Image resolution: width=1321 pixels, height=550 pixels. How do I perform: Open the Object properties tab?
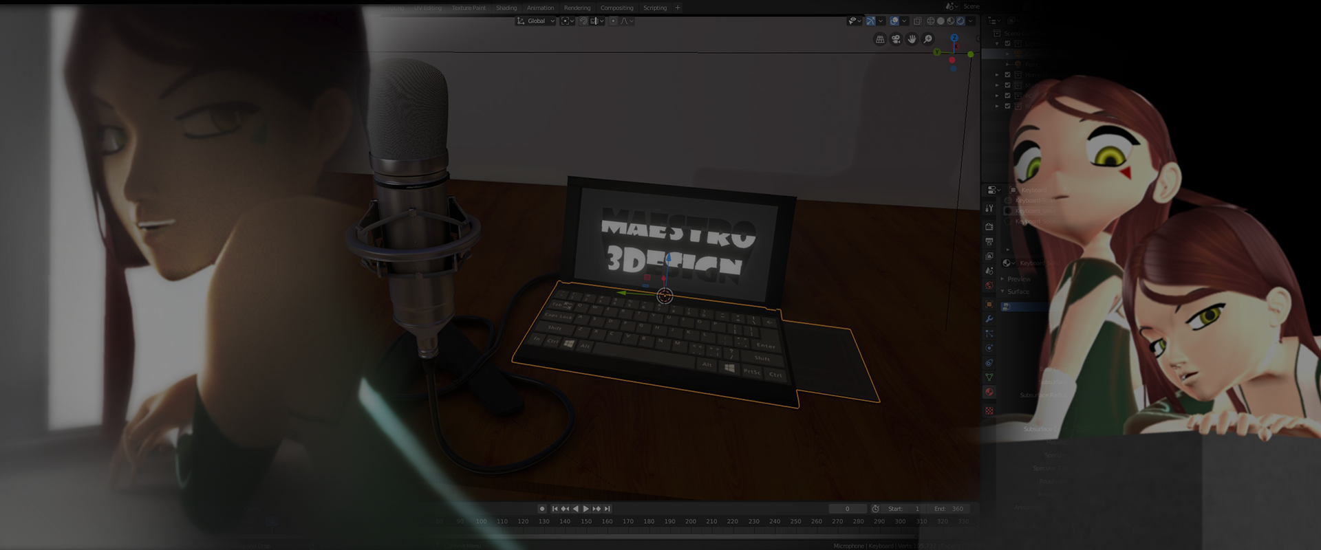(989, 304)
